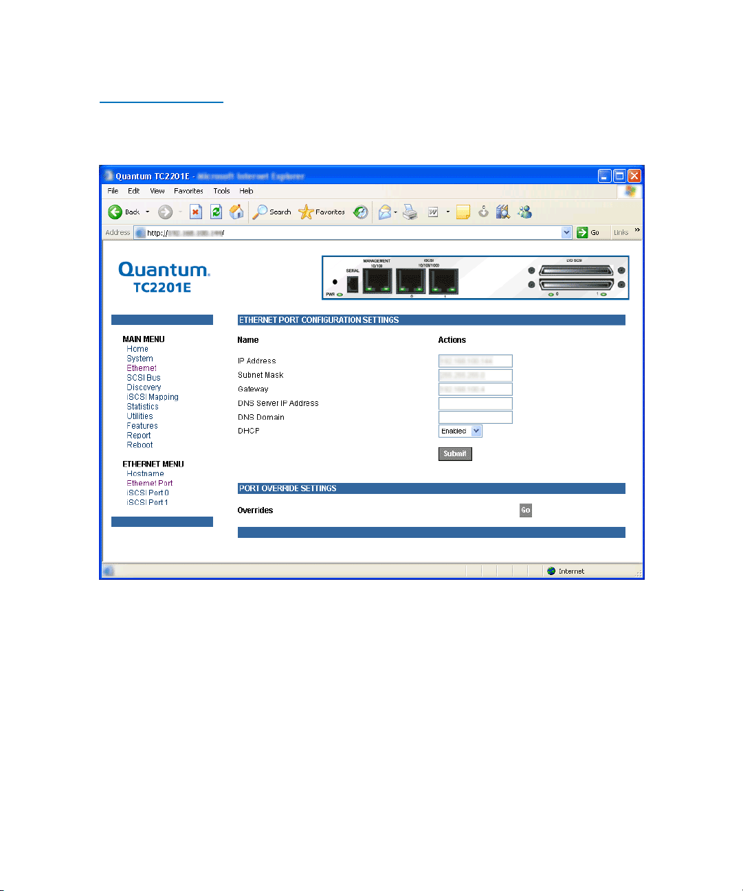Viewport: 743px width, 891px height.
Task: Click the Refresh page icon
Action: [216, 212]
